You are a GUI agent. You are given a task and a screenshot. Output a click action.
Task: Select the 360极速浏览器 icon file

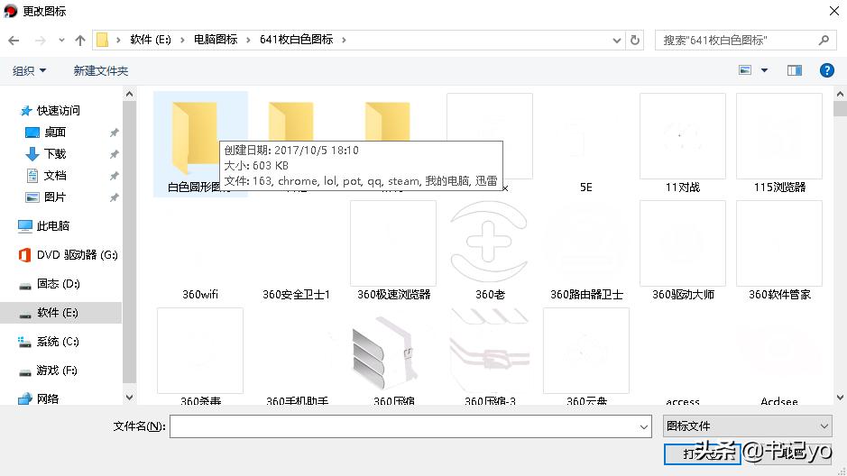tap(393, 252)
